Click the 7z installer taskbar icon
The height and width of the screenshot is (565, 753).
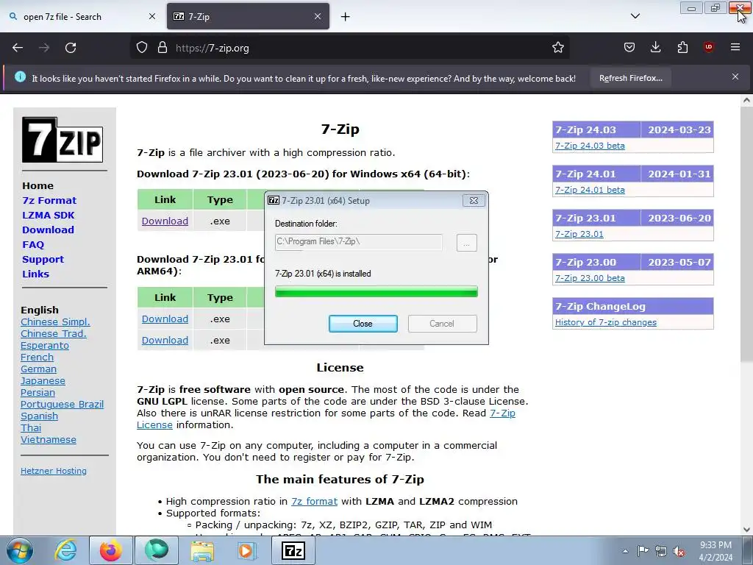[293, 550]
